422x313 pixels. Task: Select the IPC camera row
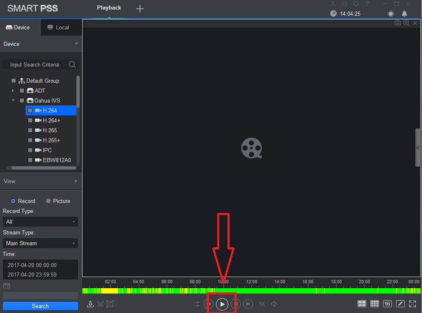[x=51, y=150]
